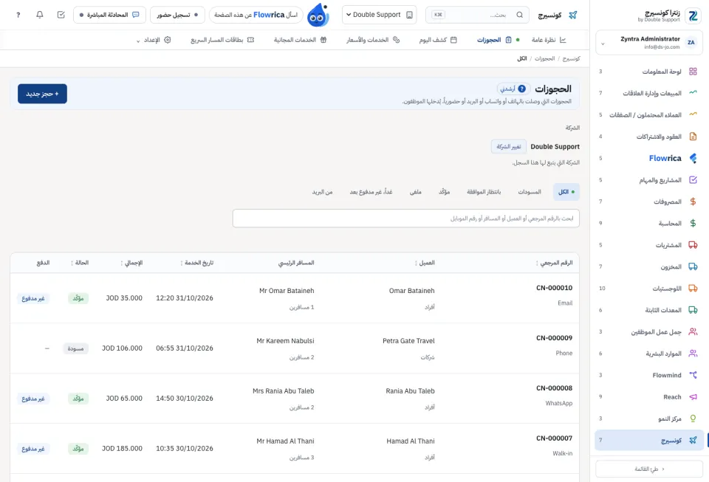
Task: Open contracts icon العقود والاشتراكات
Action: coord(693,137)
